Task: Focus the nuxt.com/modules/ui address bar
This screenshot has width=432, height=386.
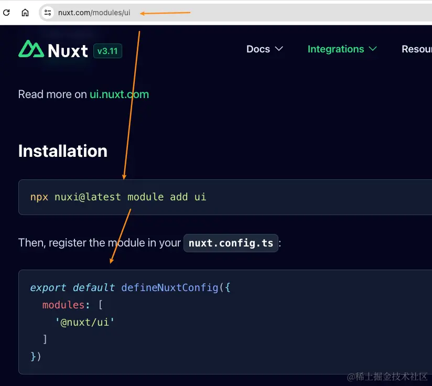Action: point(94,13)
